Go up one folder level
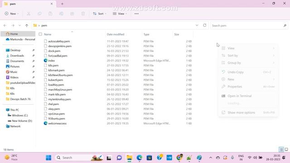This screenshot has height=163, width=290. (x=27, y=25)
